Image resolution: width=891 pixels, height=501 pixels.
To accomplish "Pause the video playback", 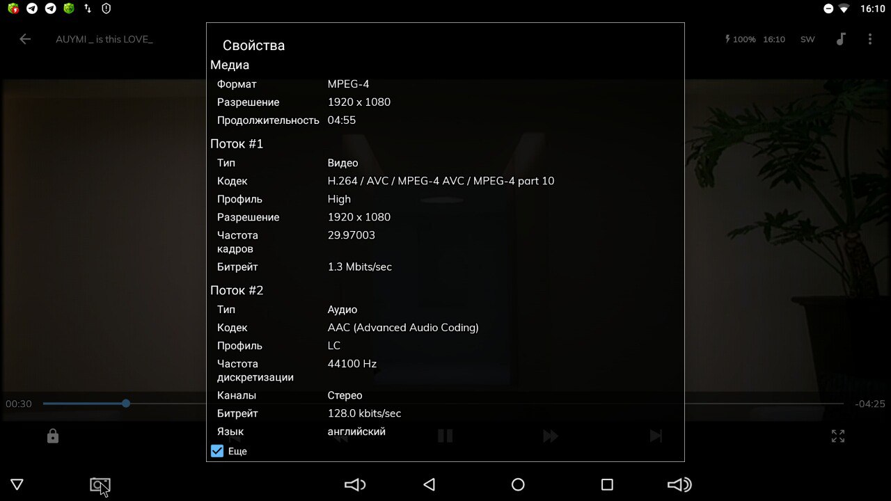I will [x=445, y=436].
